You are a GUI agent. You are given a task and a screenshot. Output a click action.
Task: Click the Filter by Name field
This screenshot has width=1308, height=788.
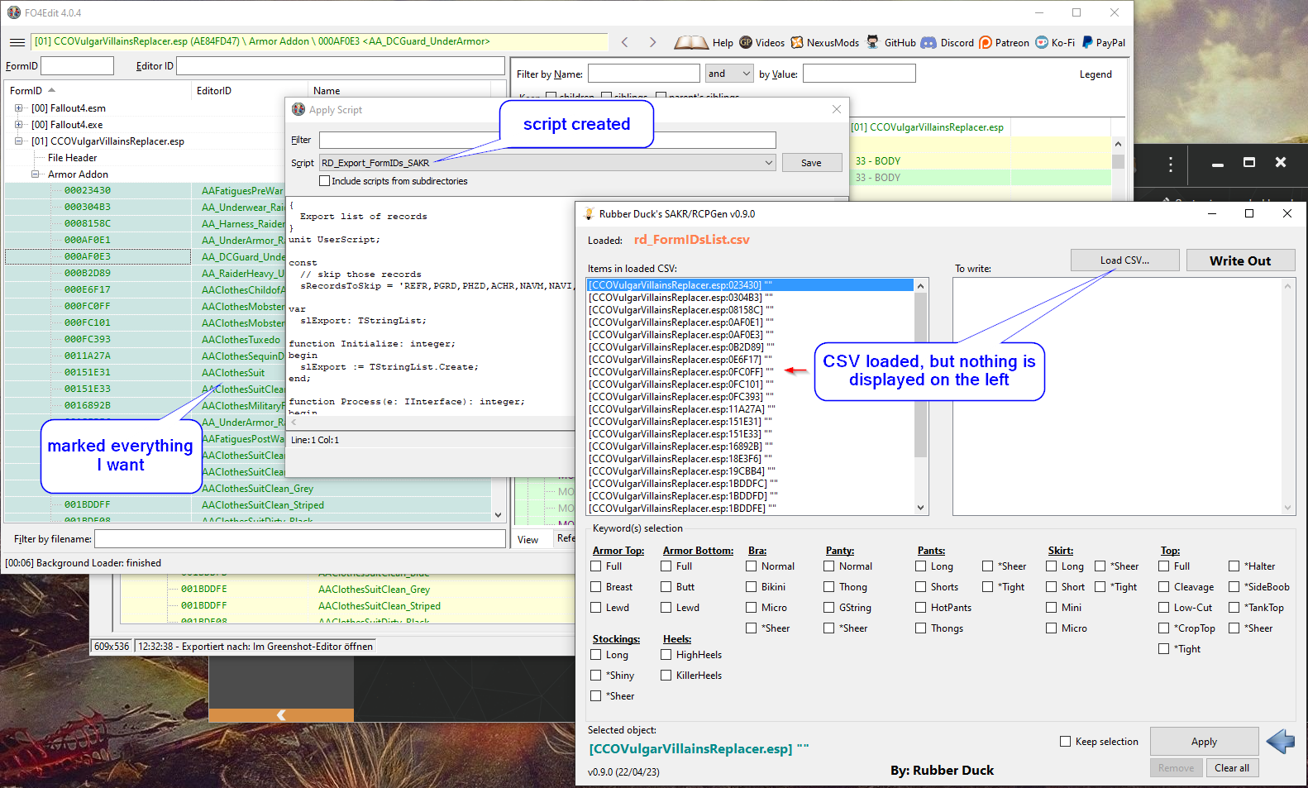pyautogui.click(x=643, y=74)
